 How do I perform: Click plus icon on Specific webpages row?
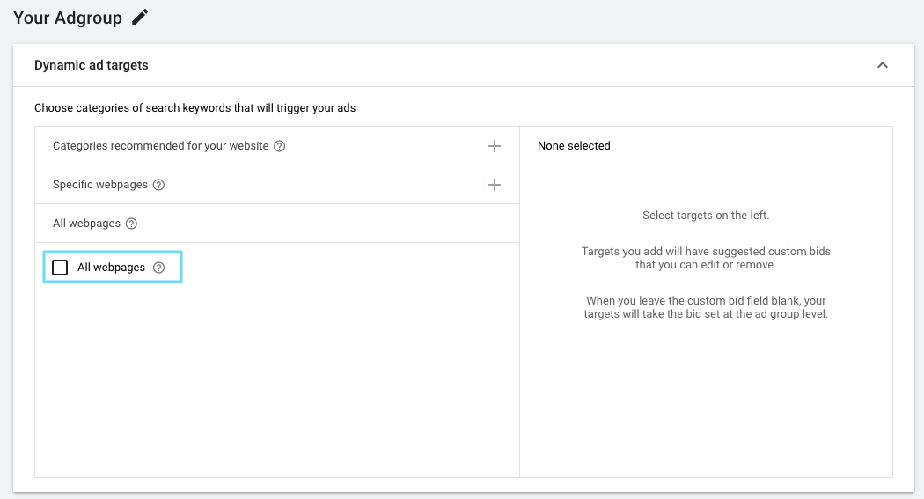[495, 185]
